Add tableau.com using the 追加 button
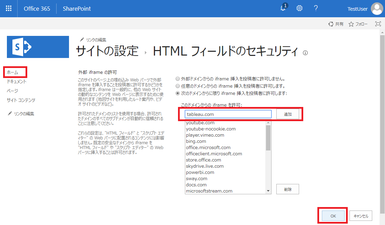 pos(287,114)
